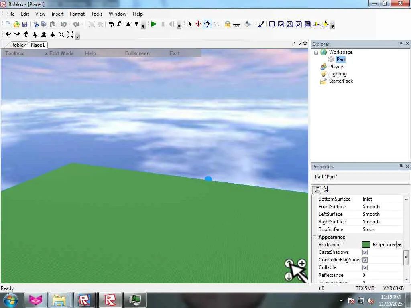Open the Tools menu
The image size is (411, 308).
click(96, 14)
